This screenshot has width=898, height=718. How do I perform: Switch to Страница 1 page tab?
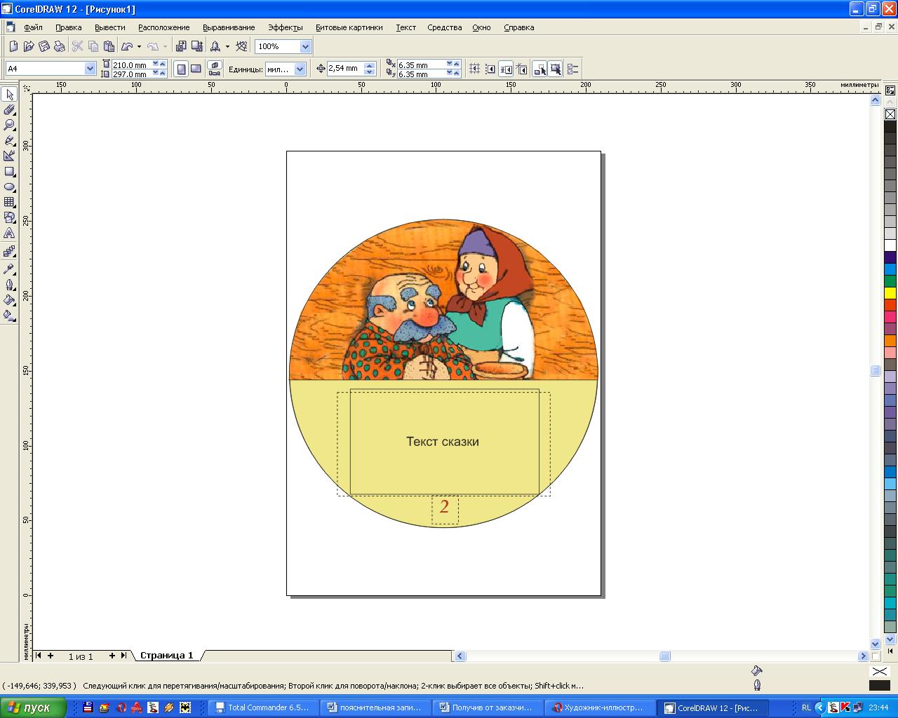coord(166,656)
